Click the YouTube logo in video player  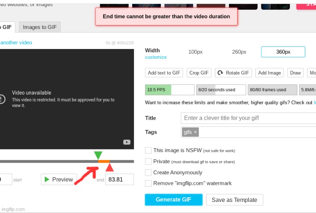tap(127, 142)
